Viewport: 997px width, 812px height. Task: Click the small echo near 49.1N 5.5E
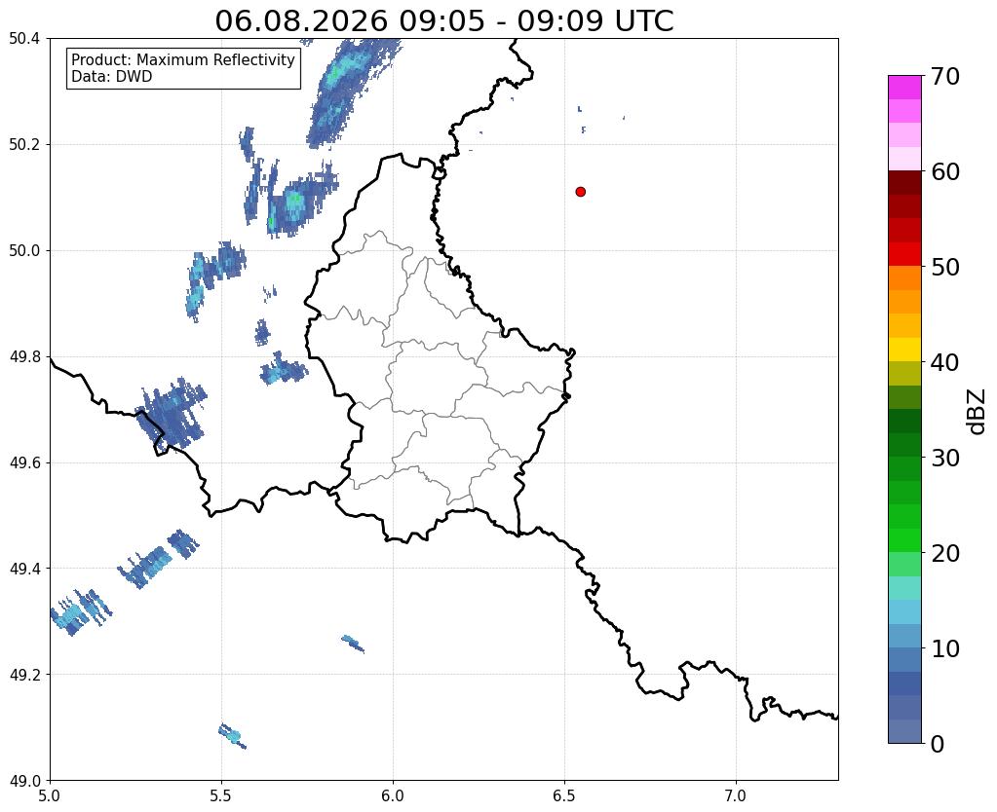click(x=232, y=736)
